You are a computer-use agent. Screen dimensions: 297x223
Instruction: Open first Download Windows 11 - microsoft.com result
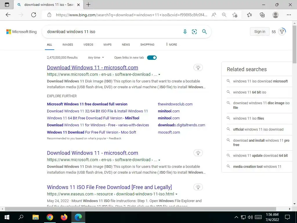click(93, 67)
